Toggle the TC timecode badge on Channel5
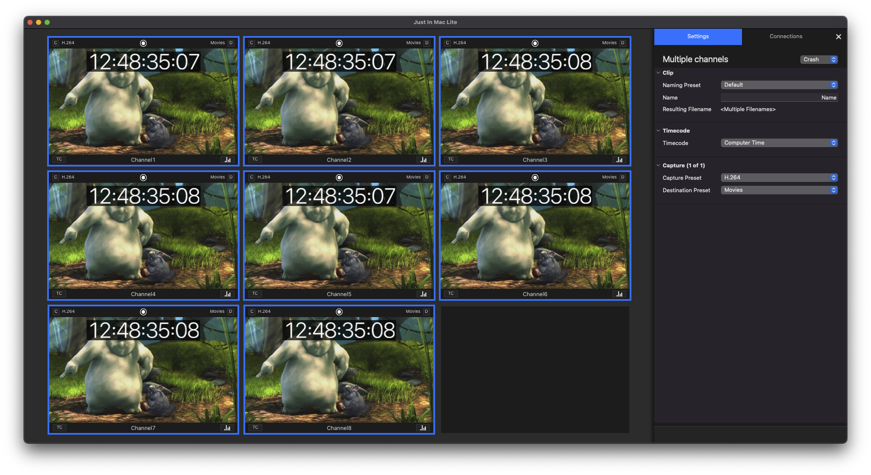Image resolution: width=871 pixels, height=475 pixels. [x=255, y=293]
